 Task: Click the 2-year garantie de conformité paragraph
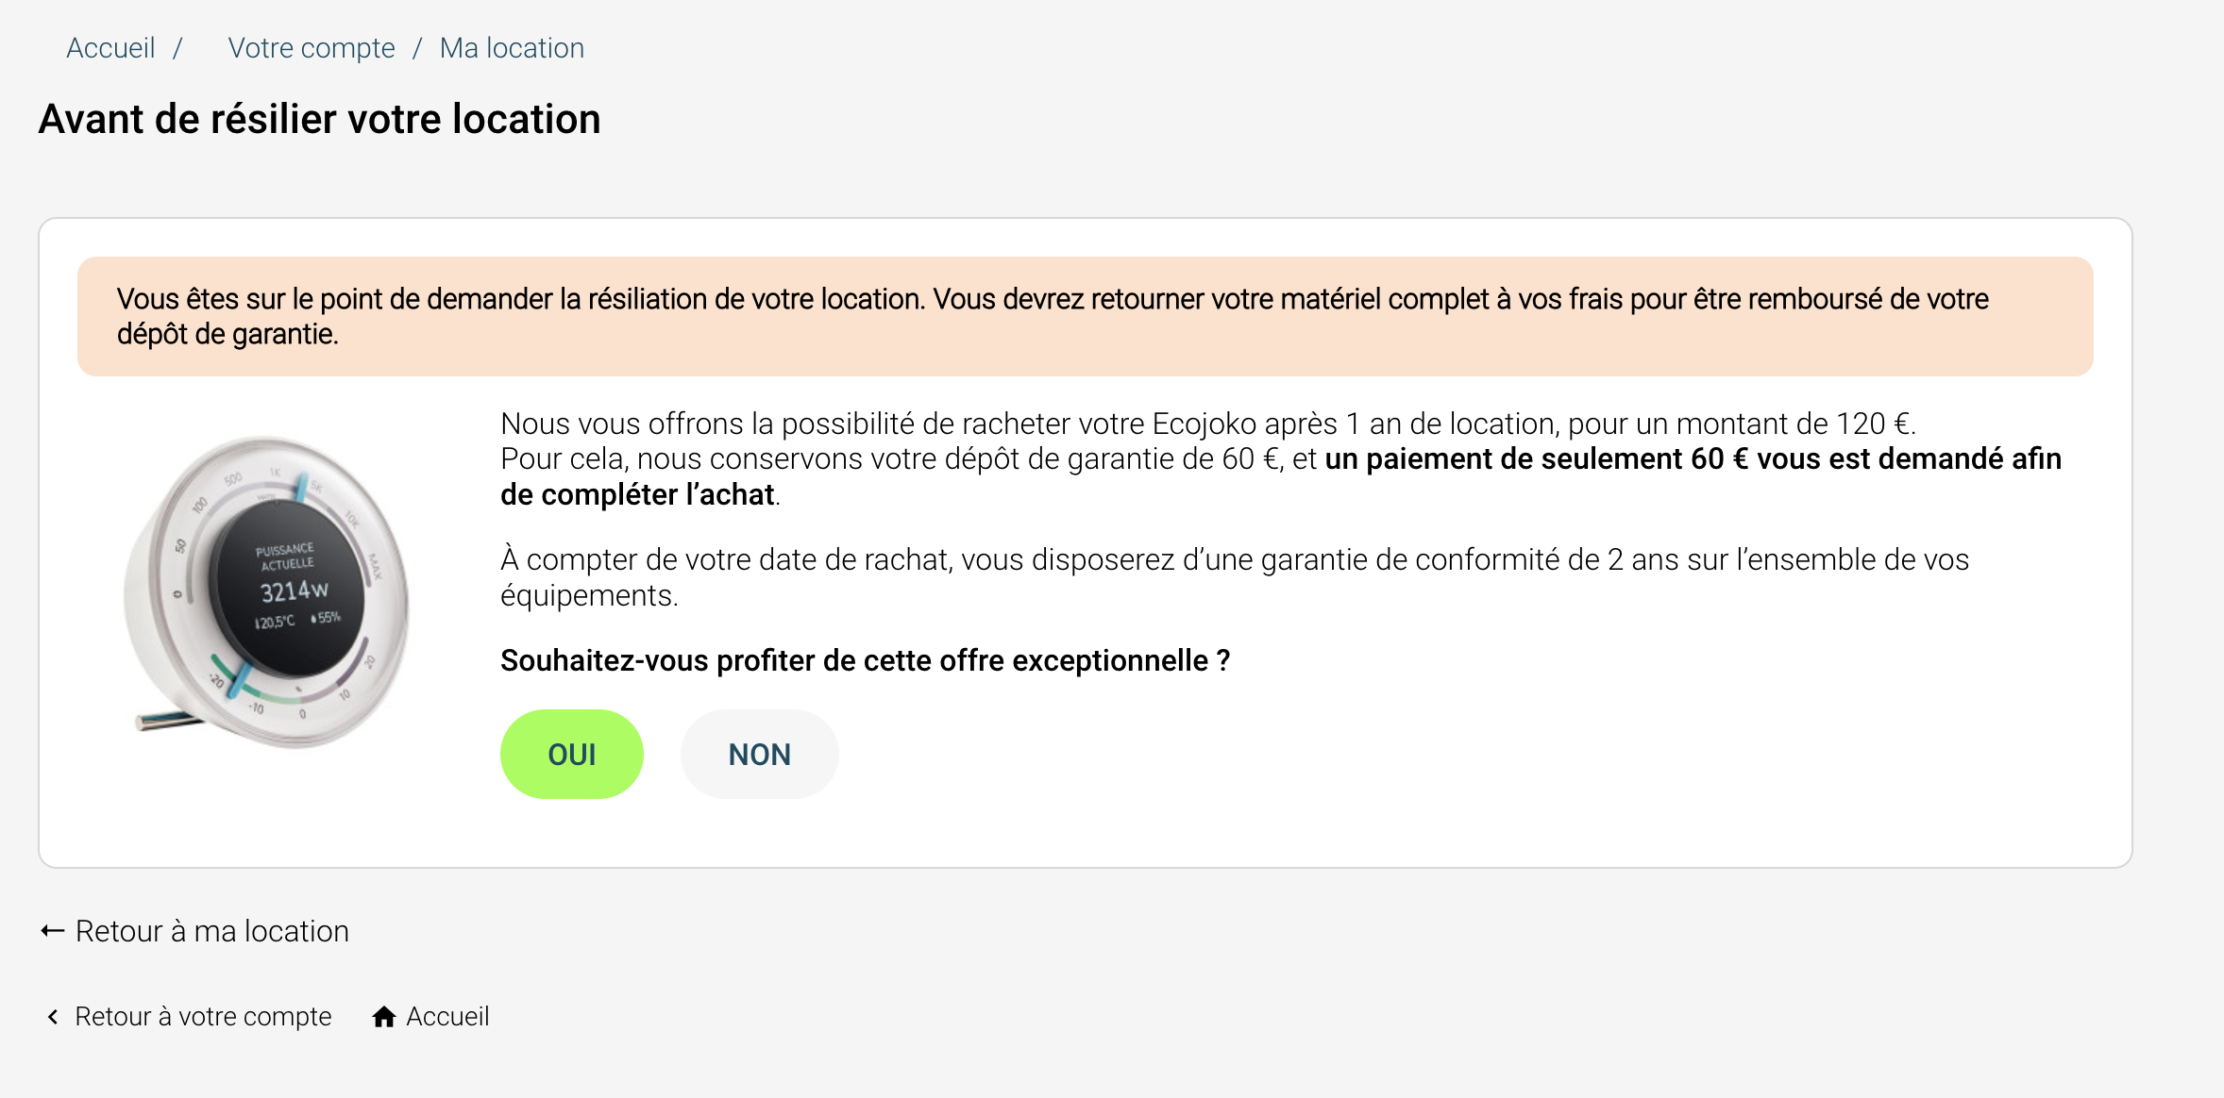[x=1235, y=577]
